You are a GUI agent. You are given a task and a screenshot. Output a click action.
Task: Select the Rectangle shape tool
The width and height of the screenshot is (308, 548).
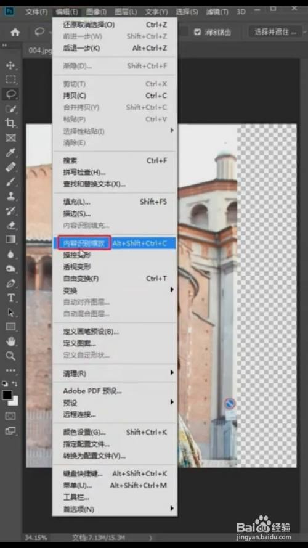(x=11, y=327)
